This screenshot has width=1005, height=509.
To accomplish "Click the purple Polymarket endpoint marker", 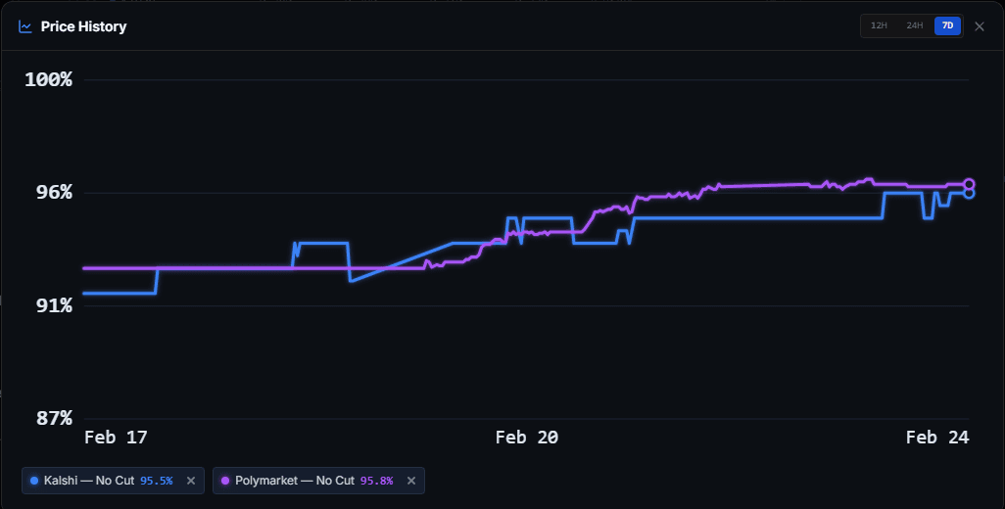I will coord(969,184).
